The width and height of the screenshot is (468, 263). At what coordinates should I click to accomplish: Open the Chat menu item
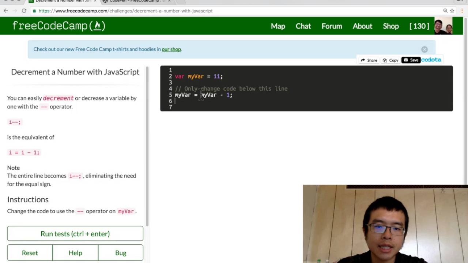tap(303, 26)
